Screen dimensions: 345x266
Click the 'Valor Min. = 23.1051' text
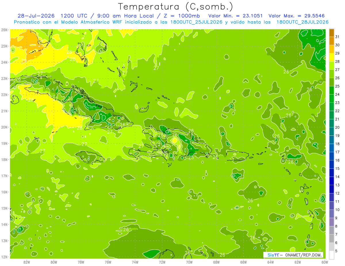(x=235, y=16)
